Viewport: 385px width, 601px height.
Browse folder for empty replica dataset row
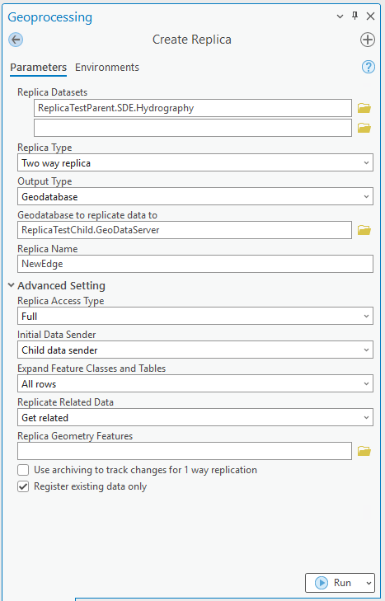click(364, 128)
